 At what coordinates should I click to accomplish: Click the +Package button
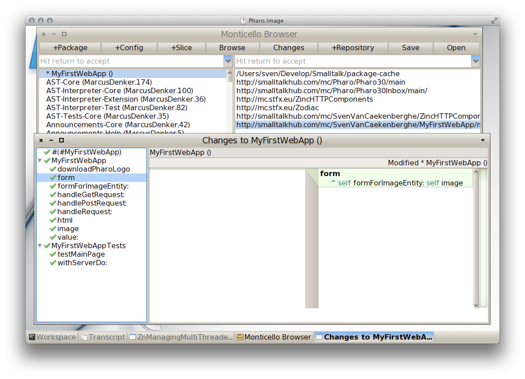70,48
